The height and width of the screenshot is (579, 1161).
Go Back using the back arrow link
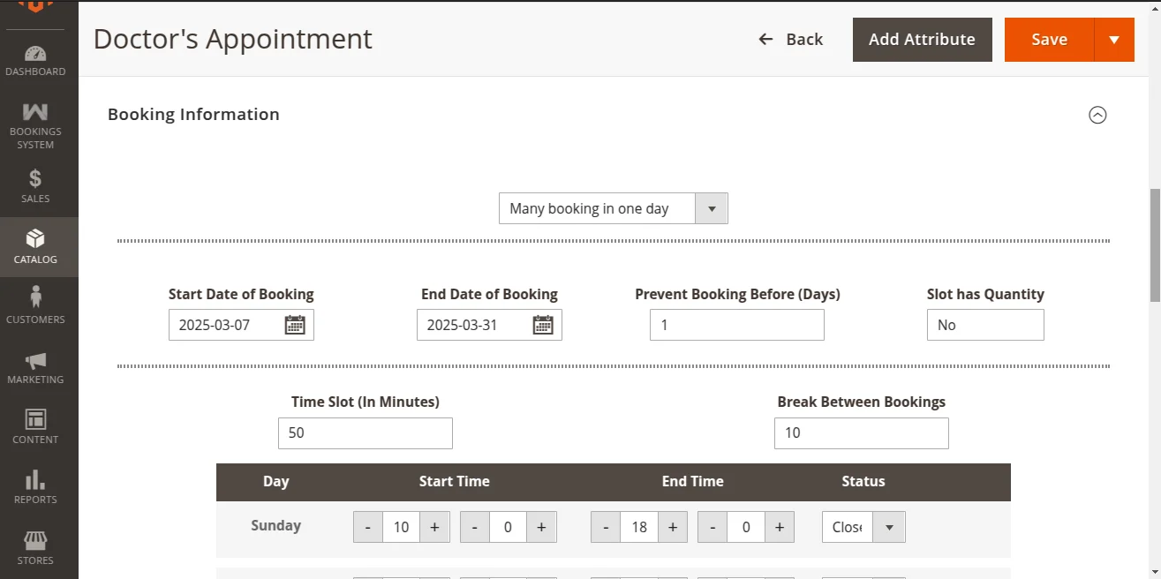790,39
